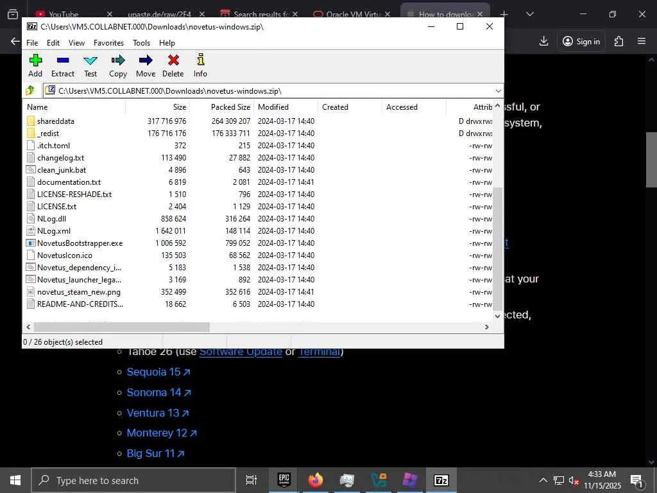This screenshot has height=493, width=657.
Task: Sort by the Name column header
Action: [74, 107]
